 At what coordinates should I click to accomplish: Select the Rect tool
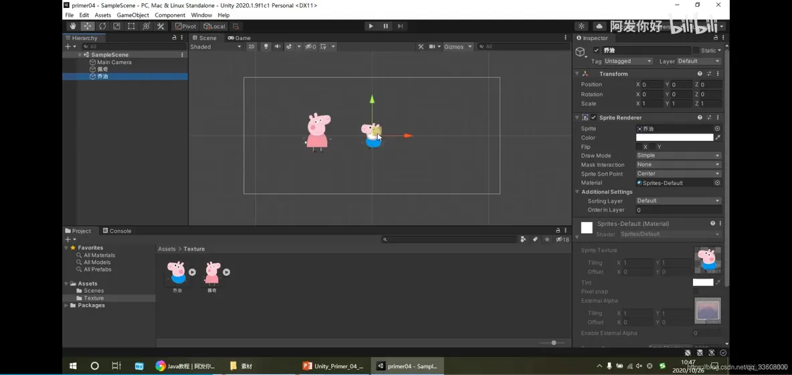click(131, 26)
